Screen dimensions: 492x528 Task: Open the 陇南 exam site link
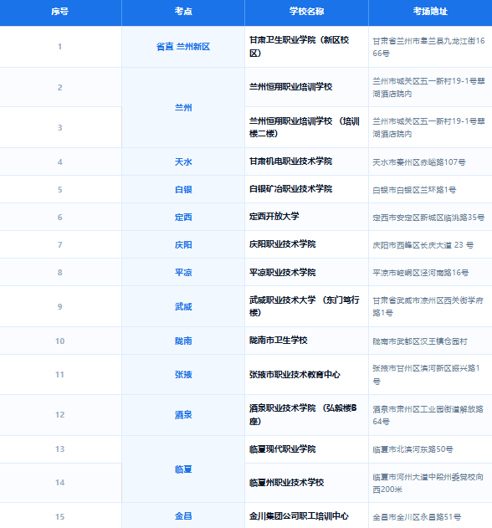point(183,341)
